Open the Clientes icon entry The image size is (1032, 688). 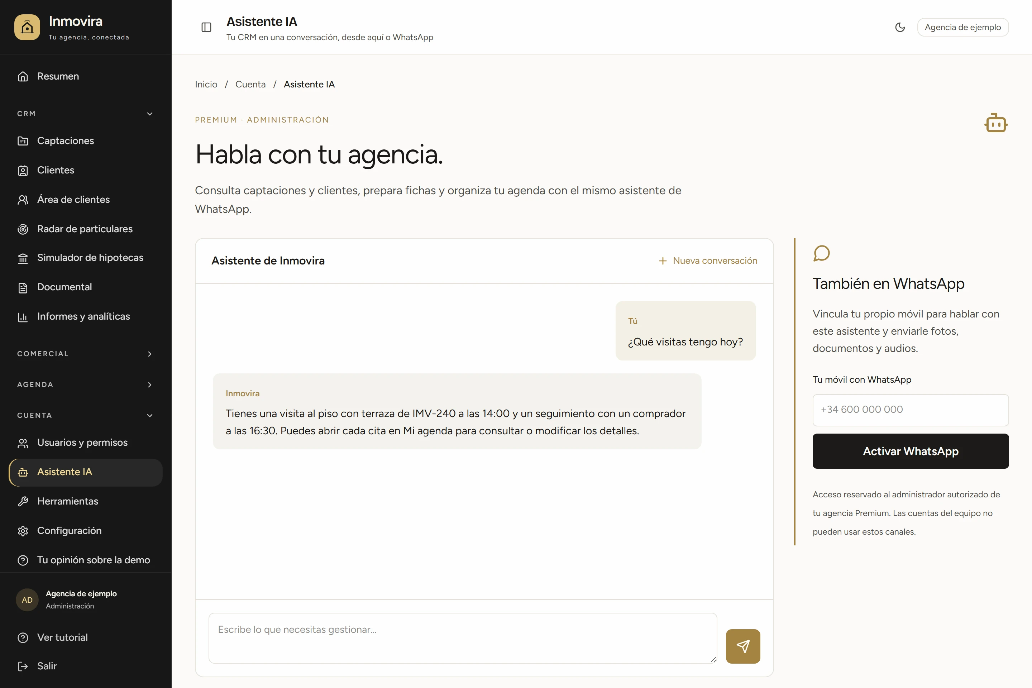coord(23,170)
